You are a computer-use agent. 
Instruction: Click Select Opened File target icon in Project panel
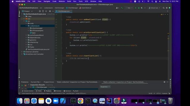[40, 11]
